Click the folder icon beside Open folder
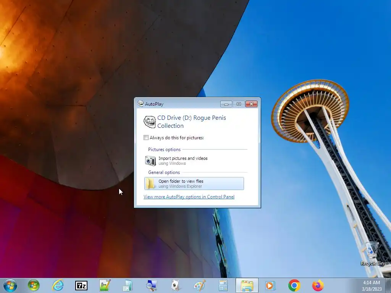 click(x=150, y=184)
